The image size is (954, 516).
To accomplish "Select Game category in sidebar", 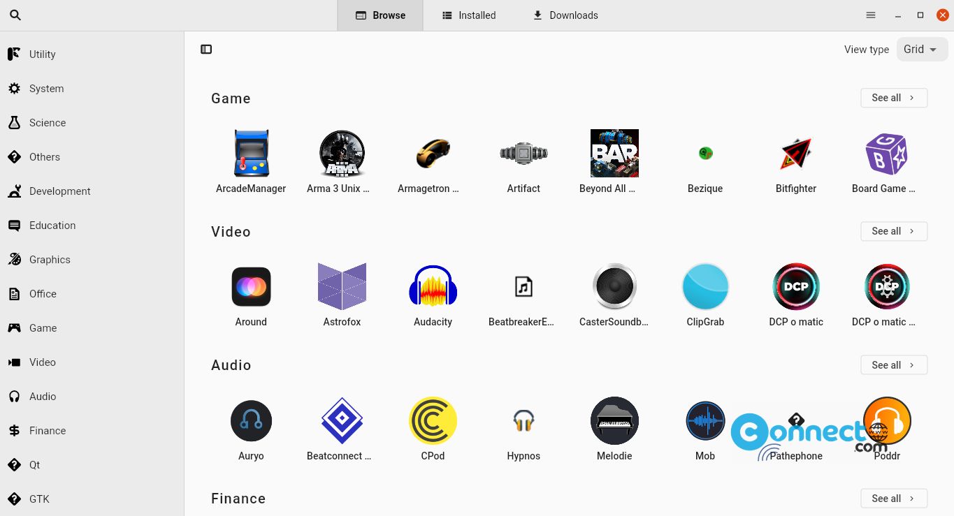I will pyautogui.click(x=92, y=328).
